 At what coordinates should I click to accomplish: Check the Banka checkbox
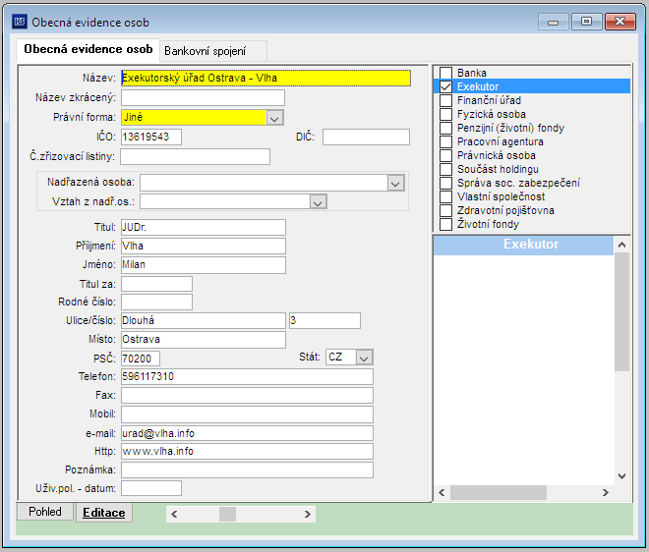pyautogui.click(x=445, y=73)
